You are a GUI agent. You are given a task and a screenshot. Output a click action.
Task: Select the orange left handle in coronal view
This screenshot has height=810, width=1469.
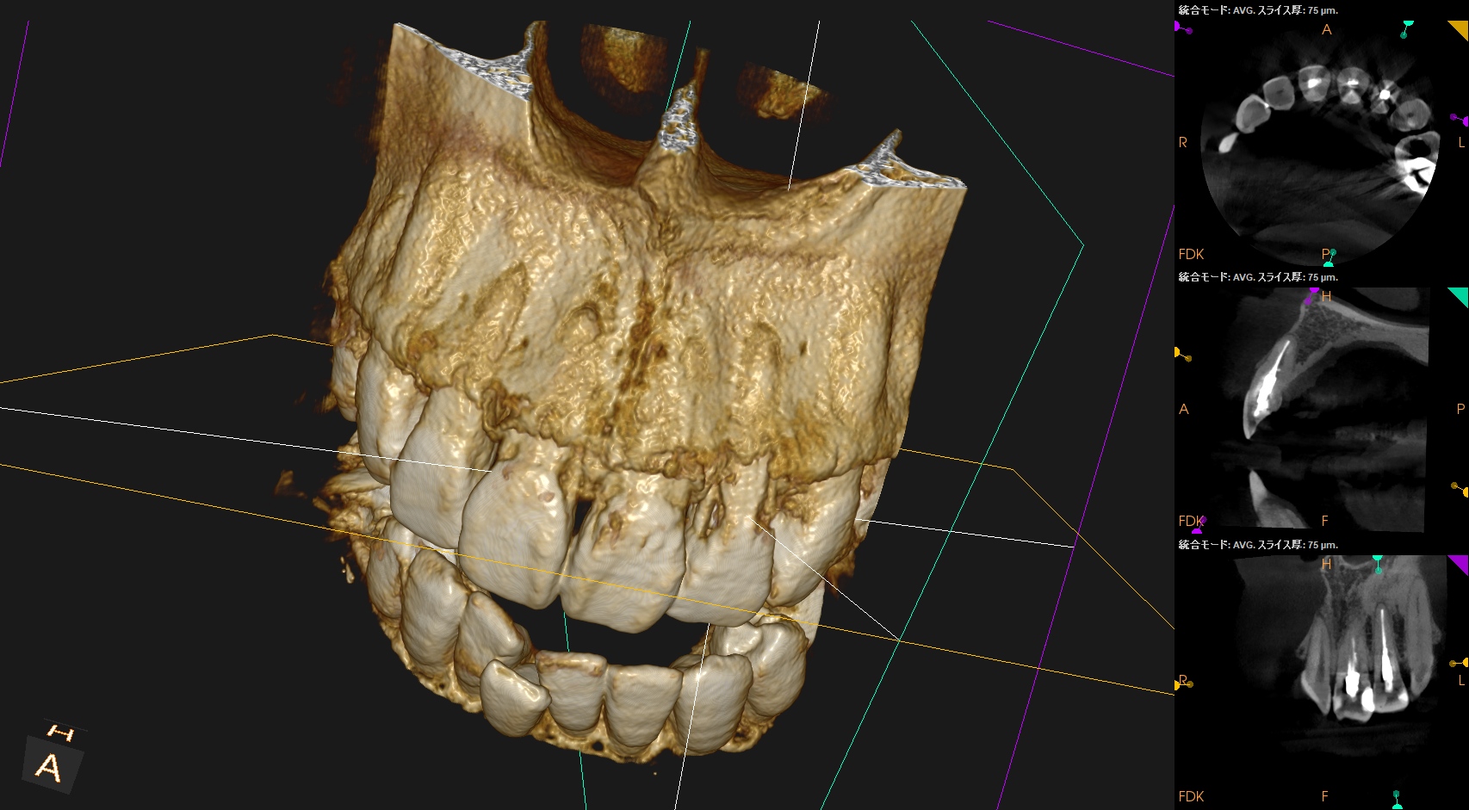tap(1180, 684)
